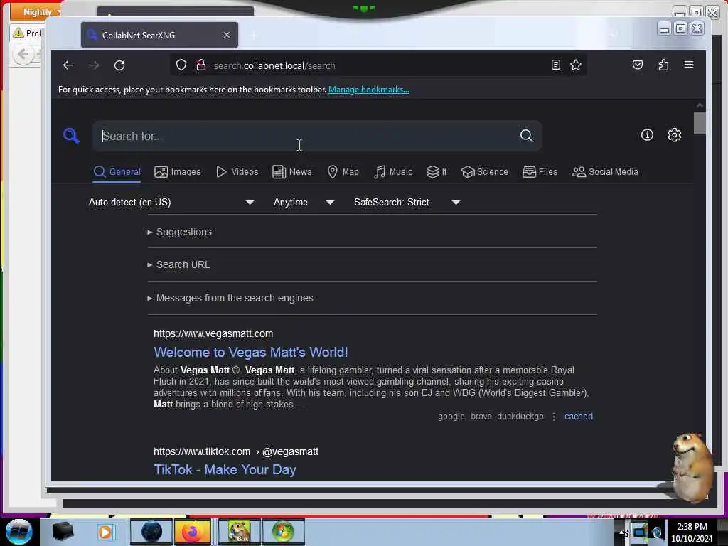The image size is (728, 546).
Task: Reload the page with the refresh icon
Action: click(x=119, y=65)
